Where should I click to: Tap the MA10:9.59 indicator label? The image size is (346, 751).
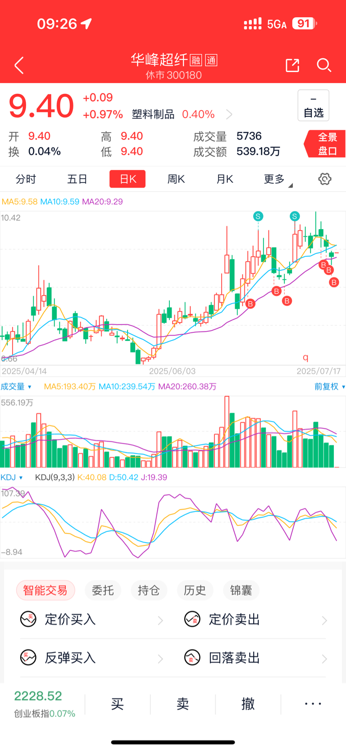tap(60, 202)
